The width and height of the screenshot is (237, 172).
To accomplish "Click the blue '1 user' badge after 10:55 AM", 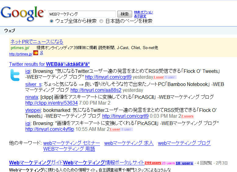I will (x=127, y=129).
